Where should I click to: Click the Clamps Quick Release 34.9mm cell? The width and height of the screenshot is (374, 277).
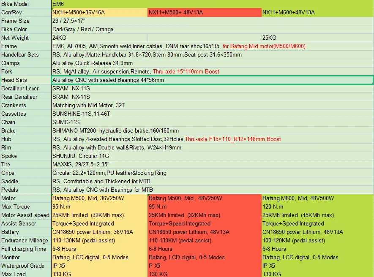click(x=213, y=63)
